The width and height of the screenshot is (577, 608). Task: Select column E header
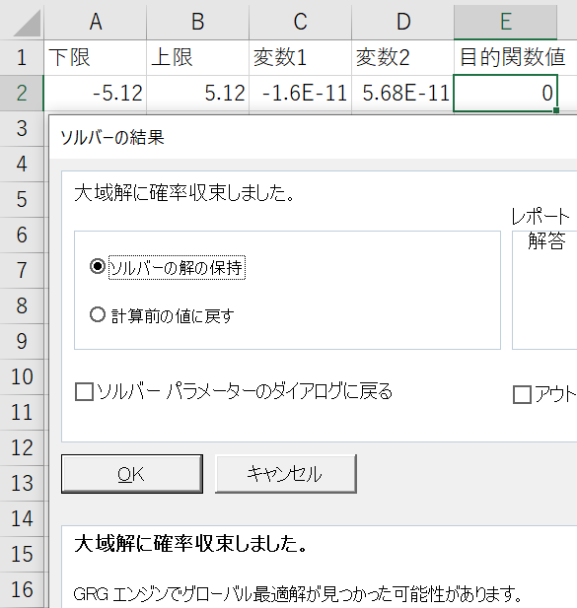point(506,22)
